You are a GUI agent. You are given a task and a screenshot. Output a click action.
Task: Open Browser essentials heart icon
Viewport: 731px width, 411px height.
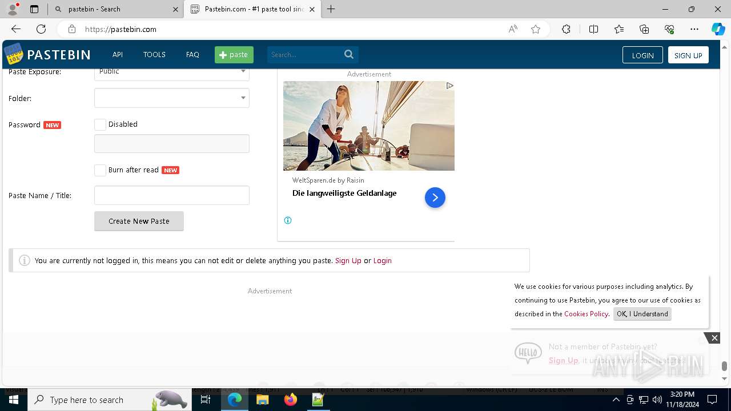pyautogui.click(x=669, y=29)
